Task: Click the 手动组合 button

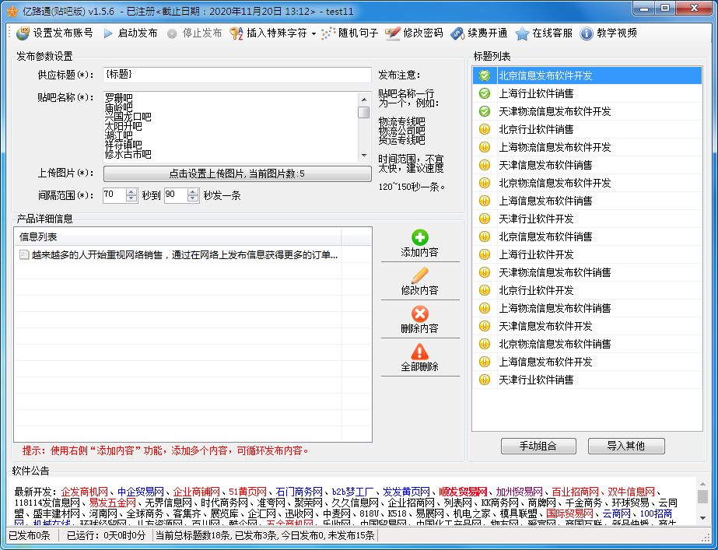Action: point(538,446)
